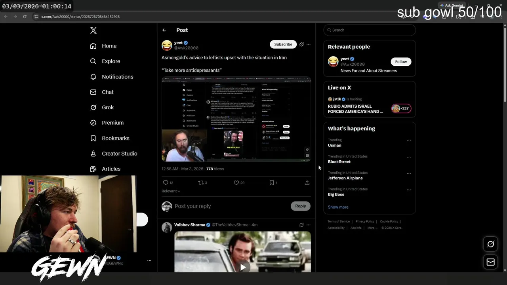
Task: Open the account menu dots beside GEWN
Action: tap(149, 260)
